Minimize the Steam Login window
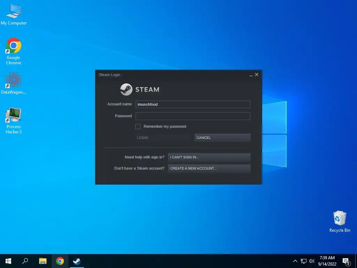 click(x=251, y=75)
